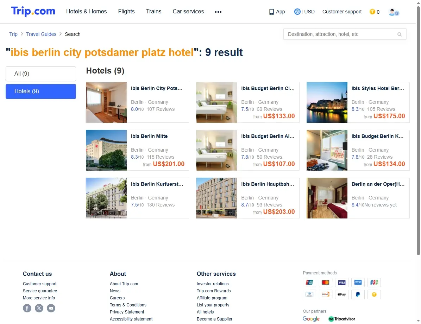
Task: Click the Discover payment icon
Action: pyautogui.click(x=325, y=294)
